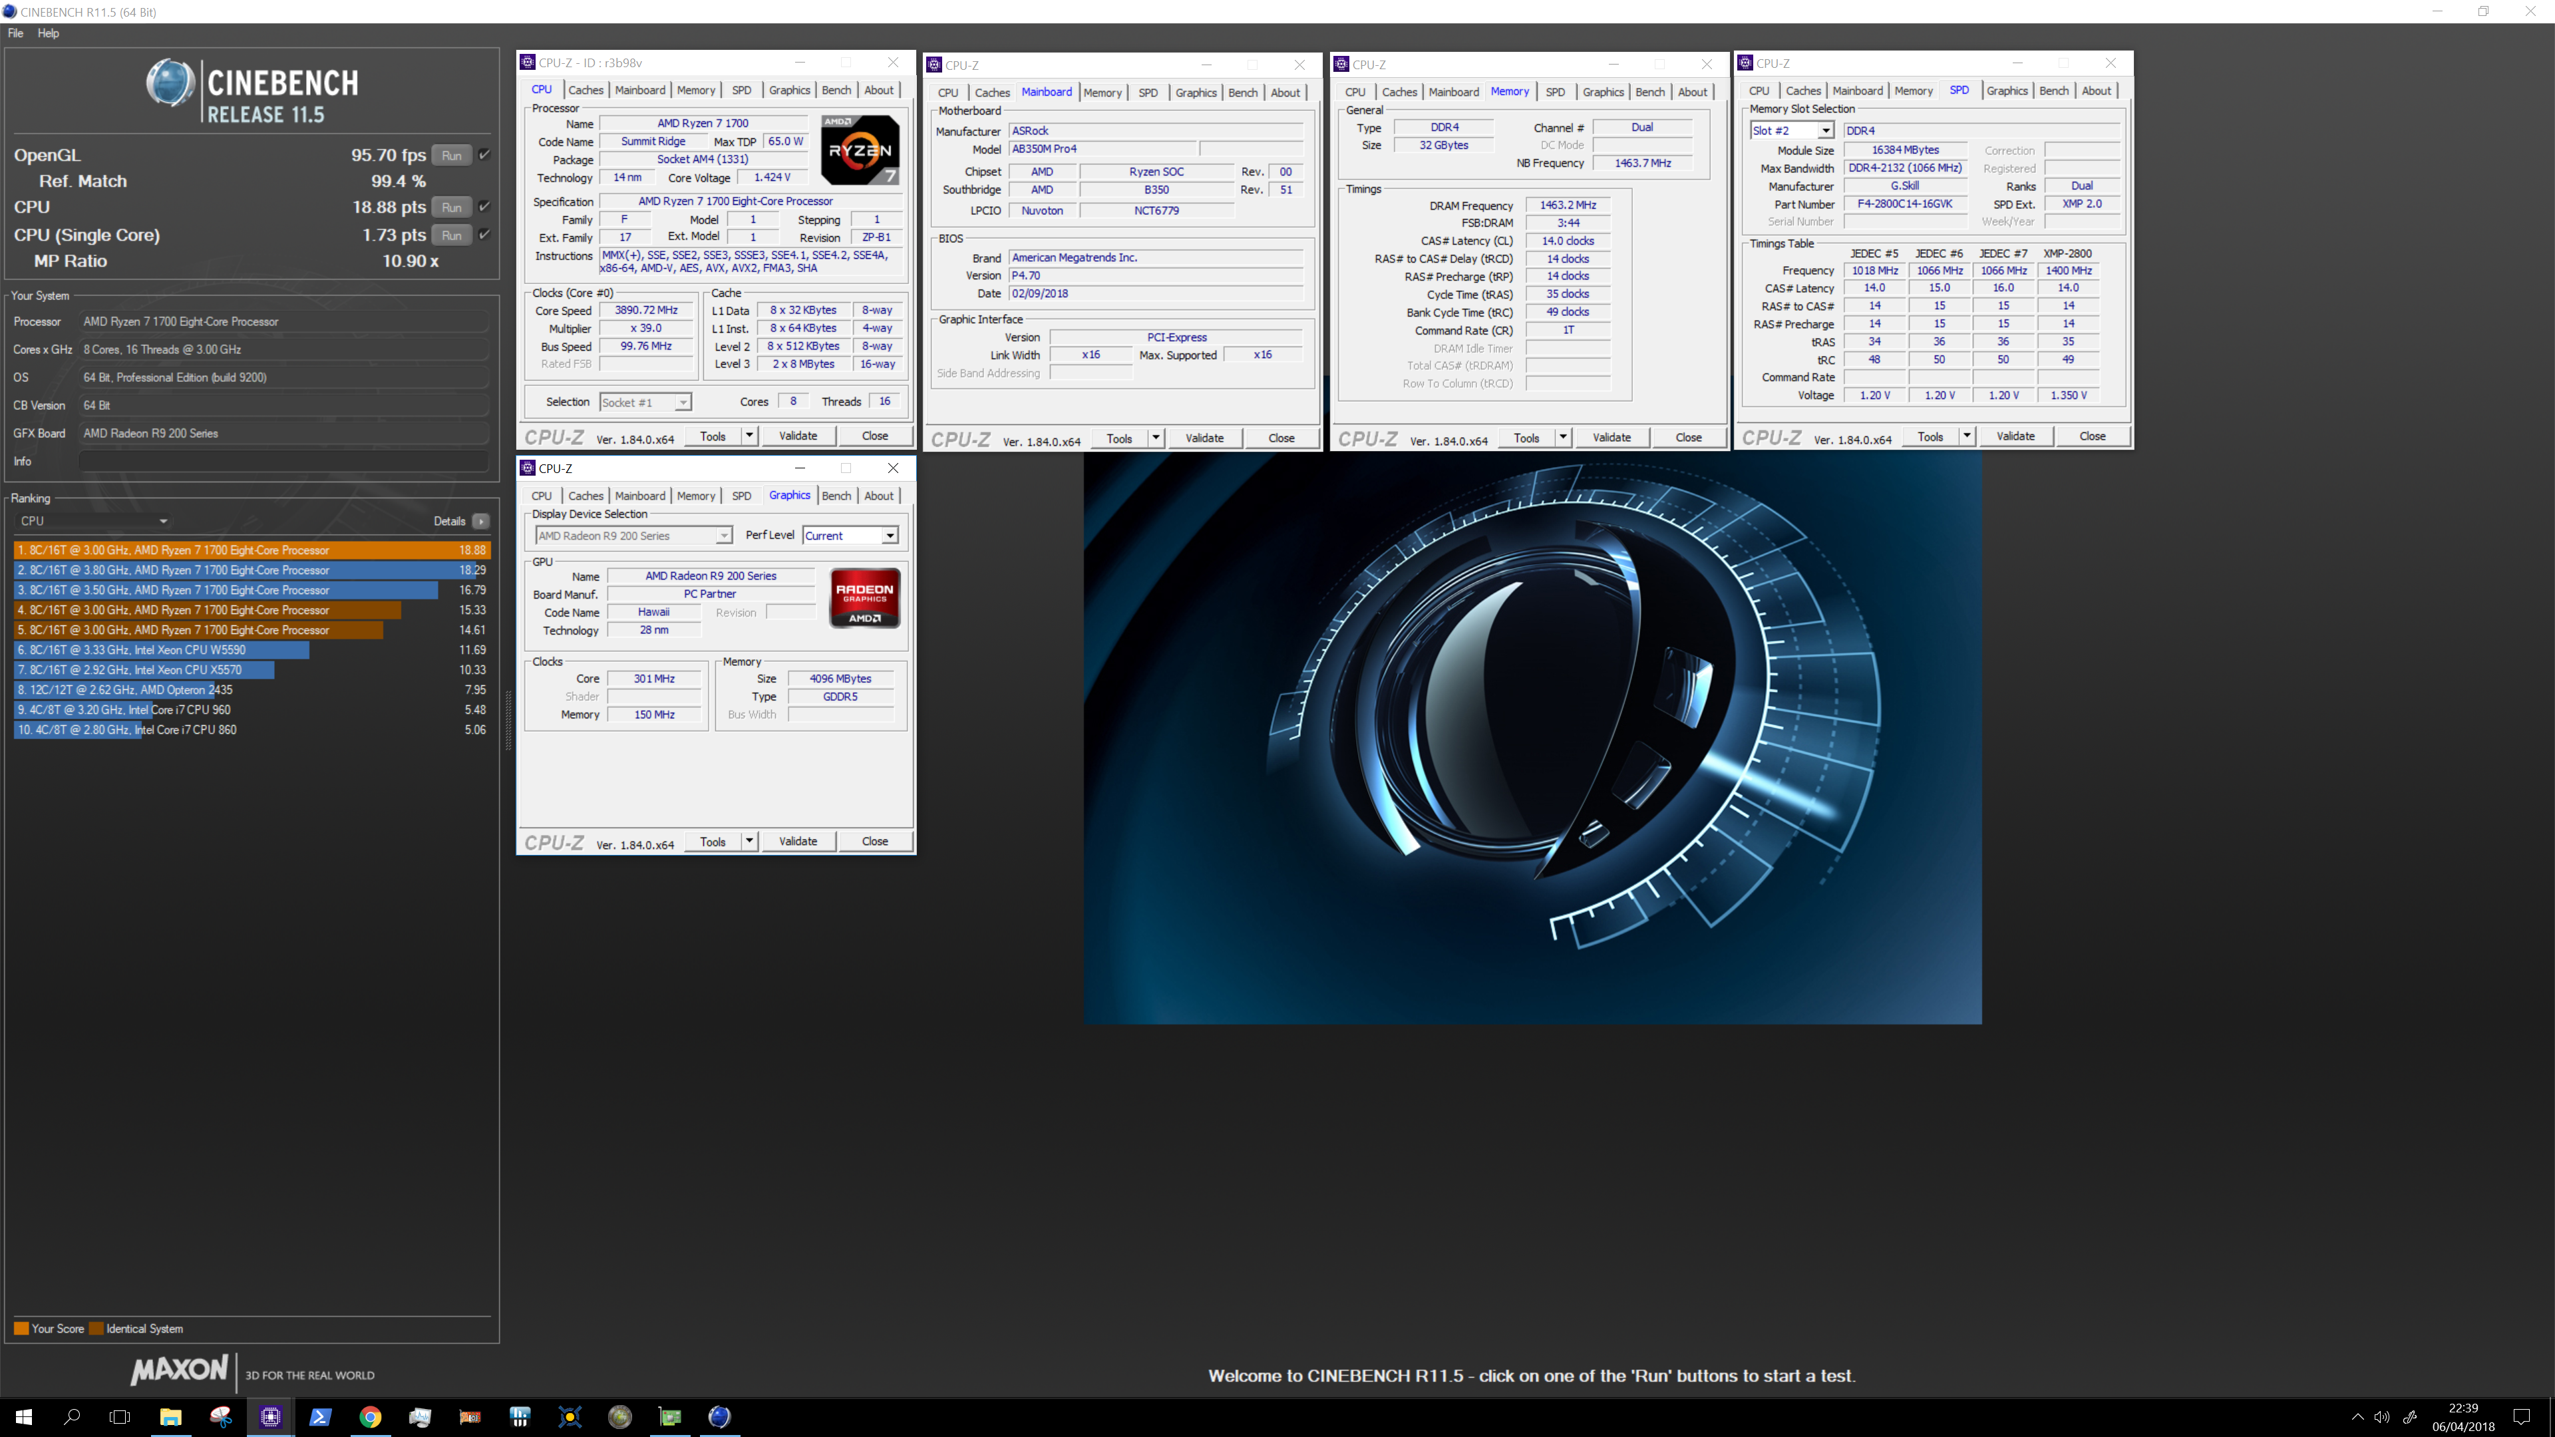Select top ranking bar scoring 18.88
2555x1437 pixels.
point(252,550)
